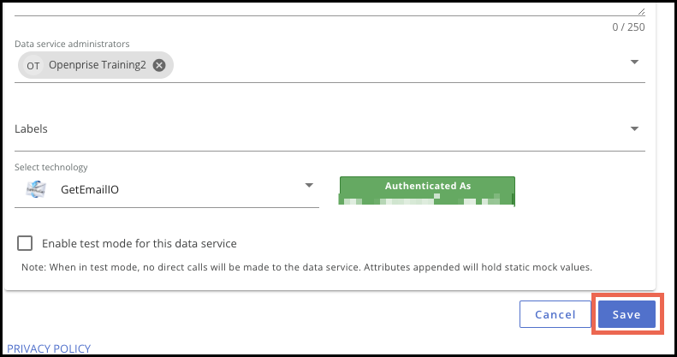This screenshot has height=357, width=677.
Task: Click the green Authenticated As button
Action: [427, 191]
